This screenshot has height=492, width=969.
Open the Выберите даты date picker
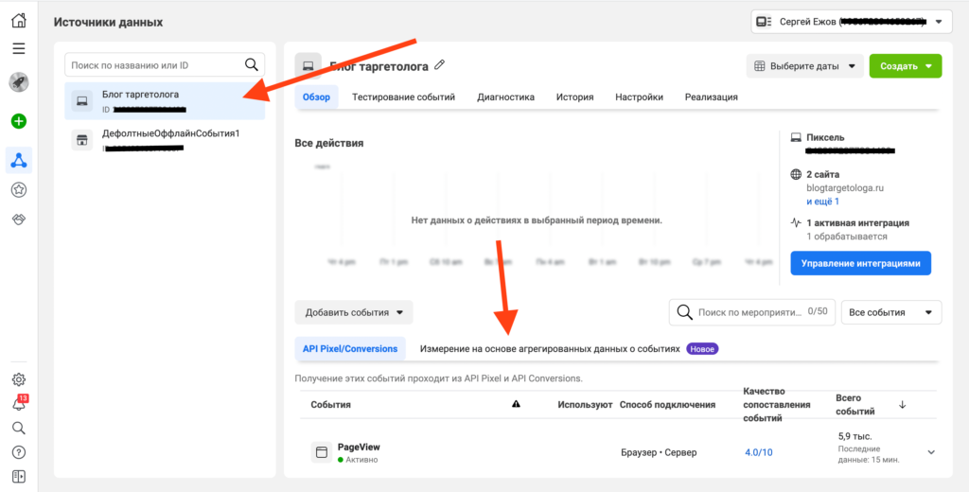803,66
